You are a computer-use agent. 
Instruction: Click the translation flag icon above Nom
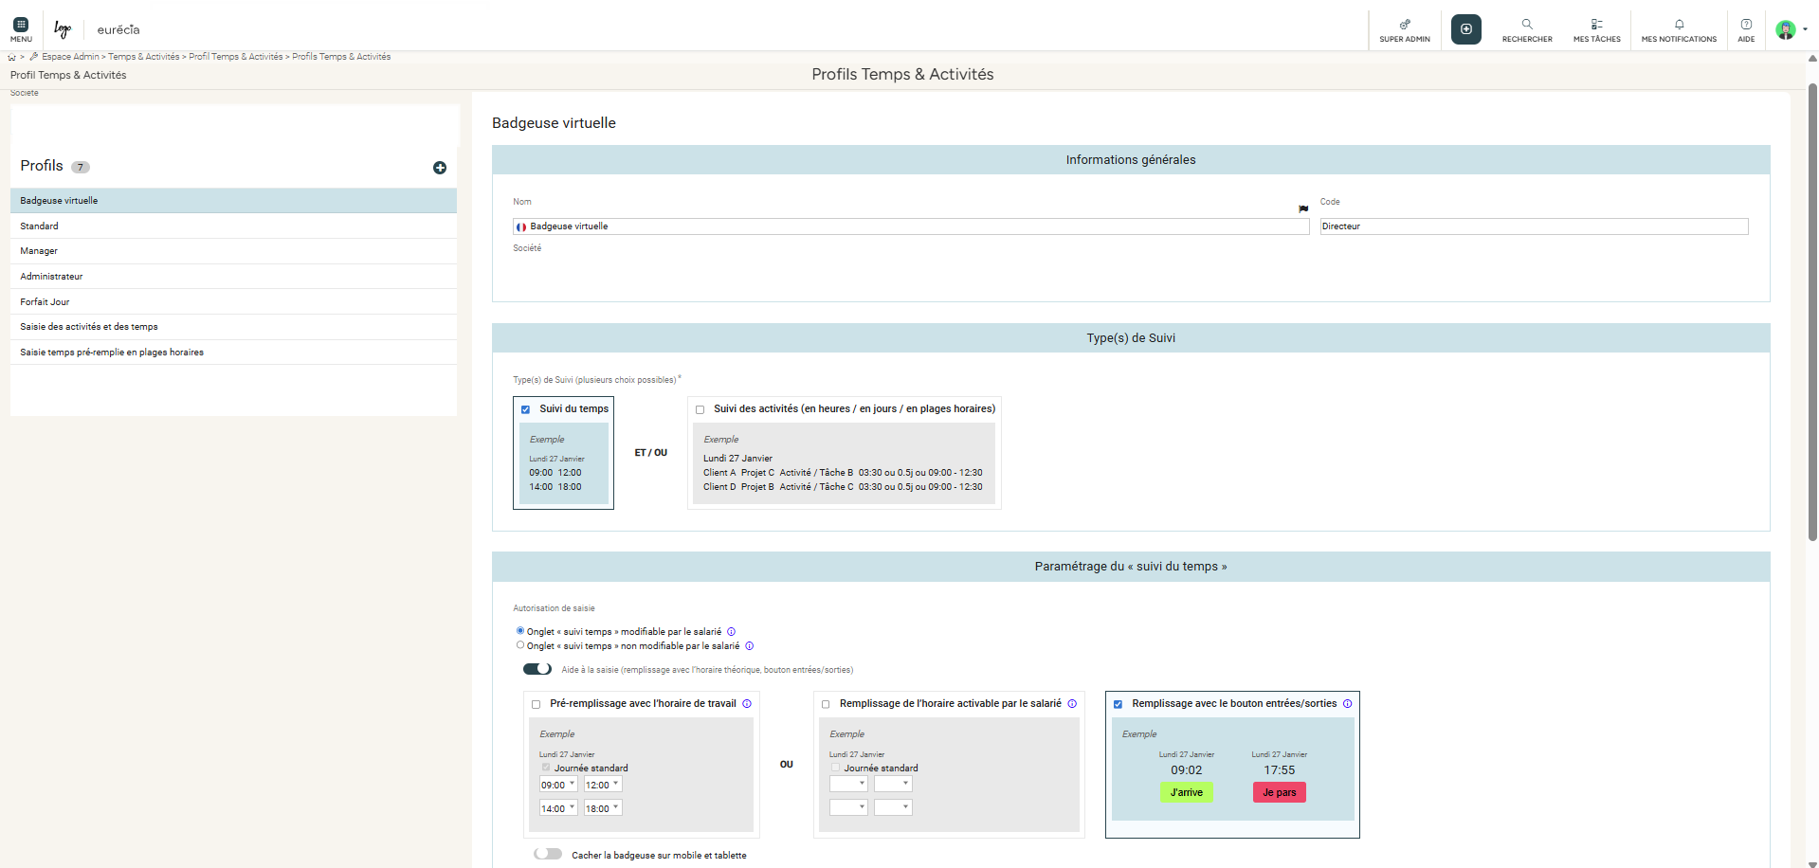(x=1303, y=208)
